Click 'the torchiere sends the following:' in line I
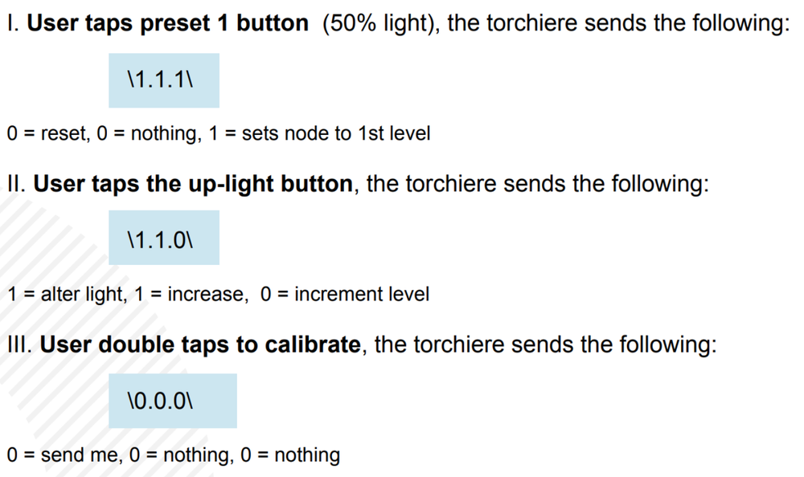 [618, 23]
